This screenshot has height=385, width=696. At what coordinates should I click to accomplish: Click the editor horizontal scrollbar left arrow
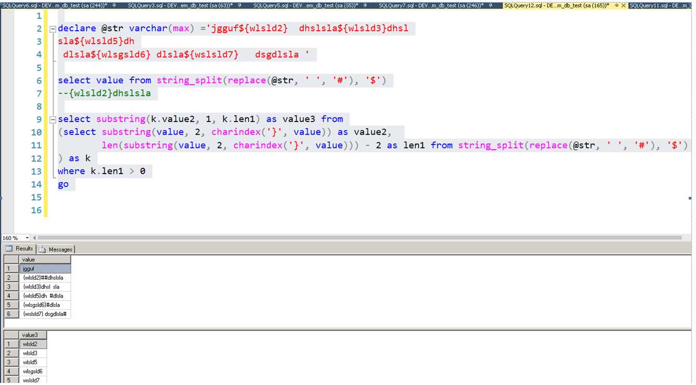point(35,238)
